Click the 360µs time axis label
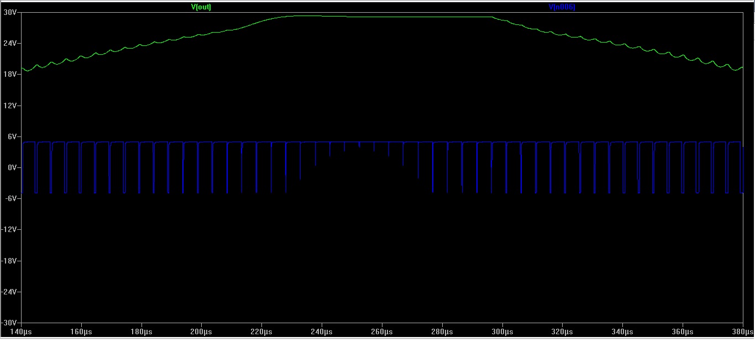The width and height of the screenshot is (755, 358). (683, 331)
